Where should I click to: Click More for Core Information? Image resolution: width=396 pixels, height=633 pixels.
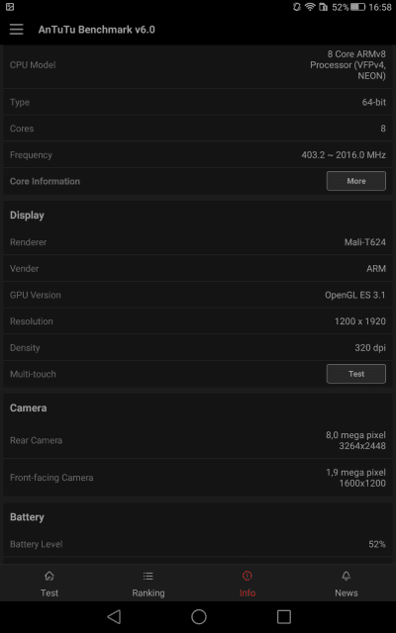[356, 181]
